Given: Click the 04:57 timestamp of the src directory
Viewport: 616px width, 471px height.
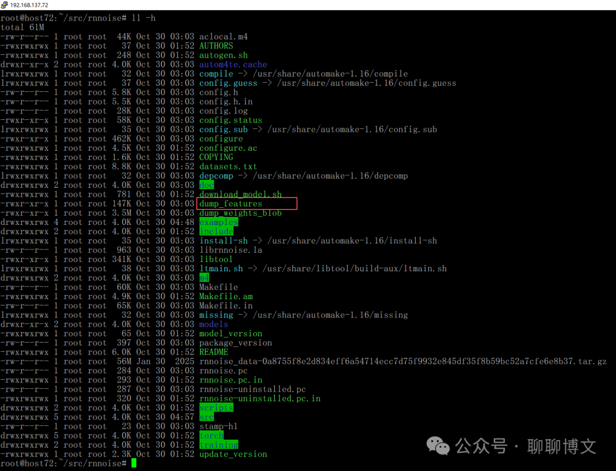Looking at the screenshot, I should pos(182,417).
